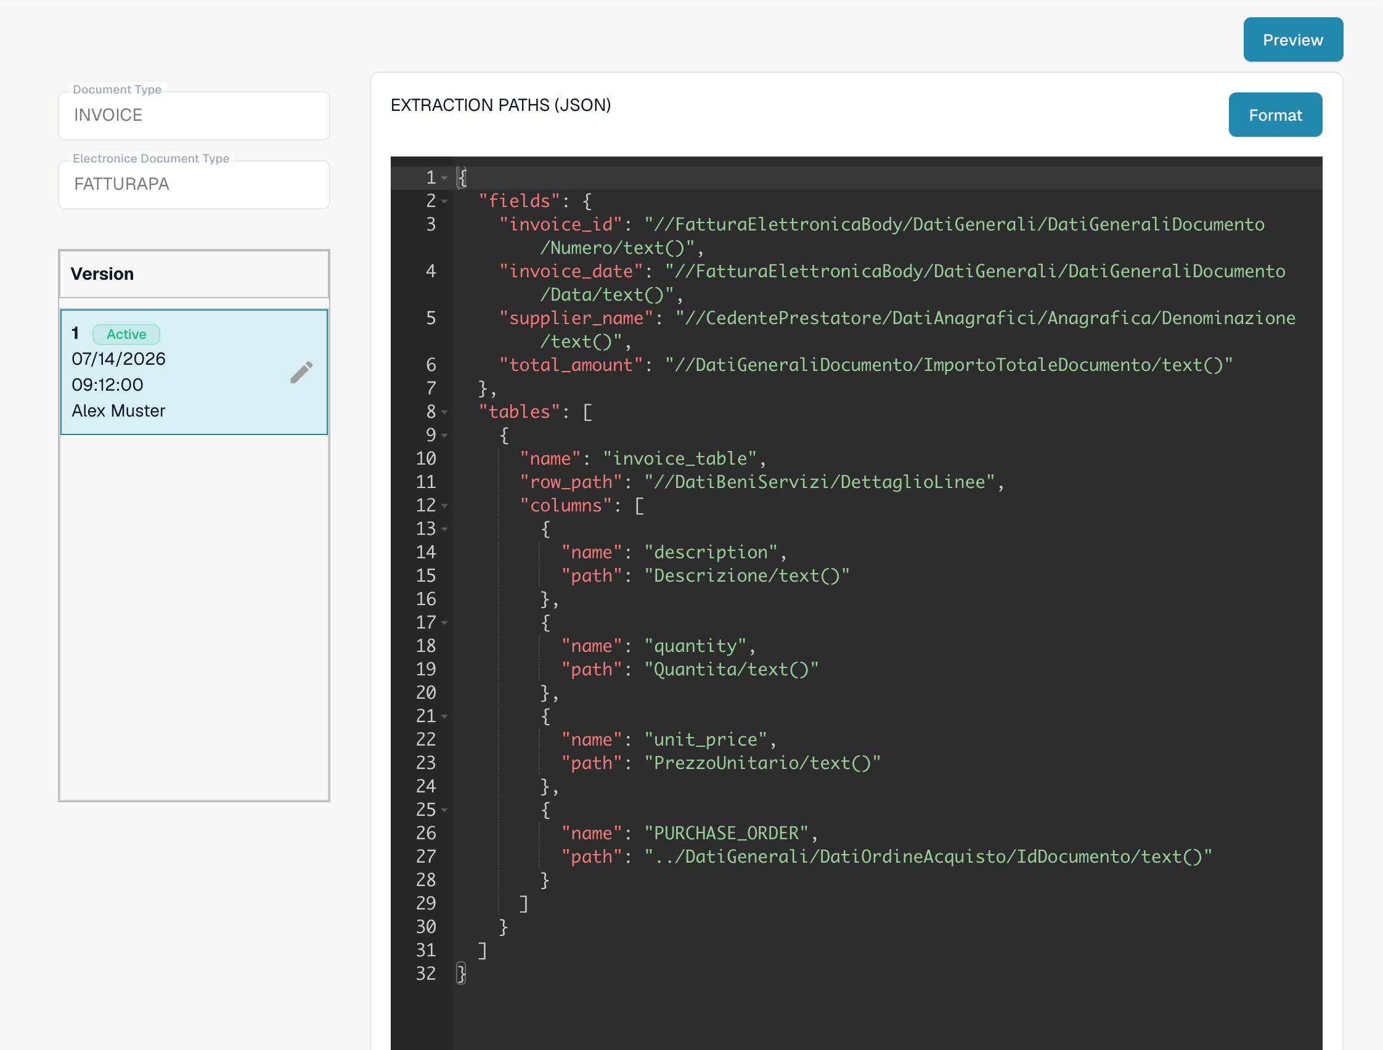Format the JSON with Format button
This screenshot has height=1050, width=1383.
point(1275,115)
